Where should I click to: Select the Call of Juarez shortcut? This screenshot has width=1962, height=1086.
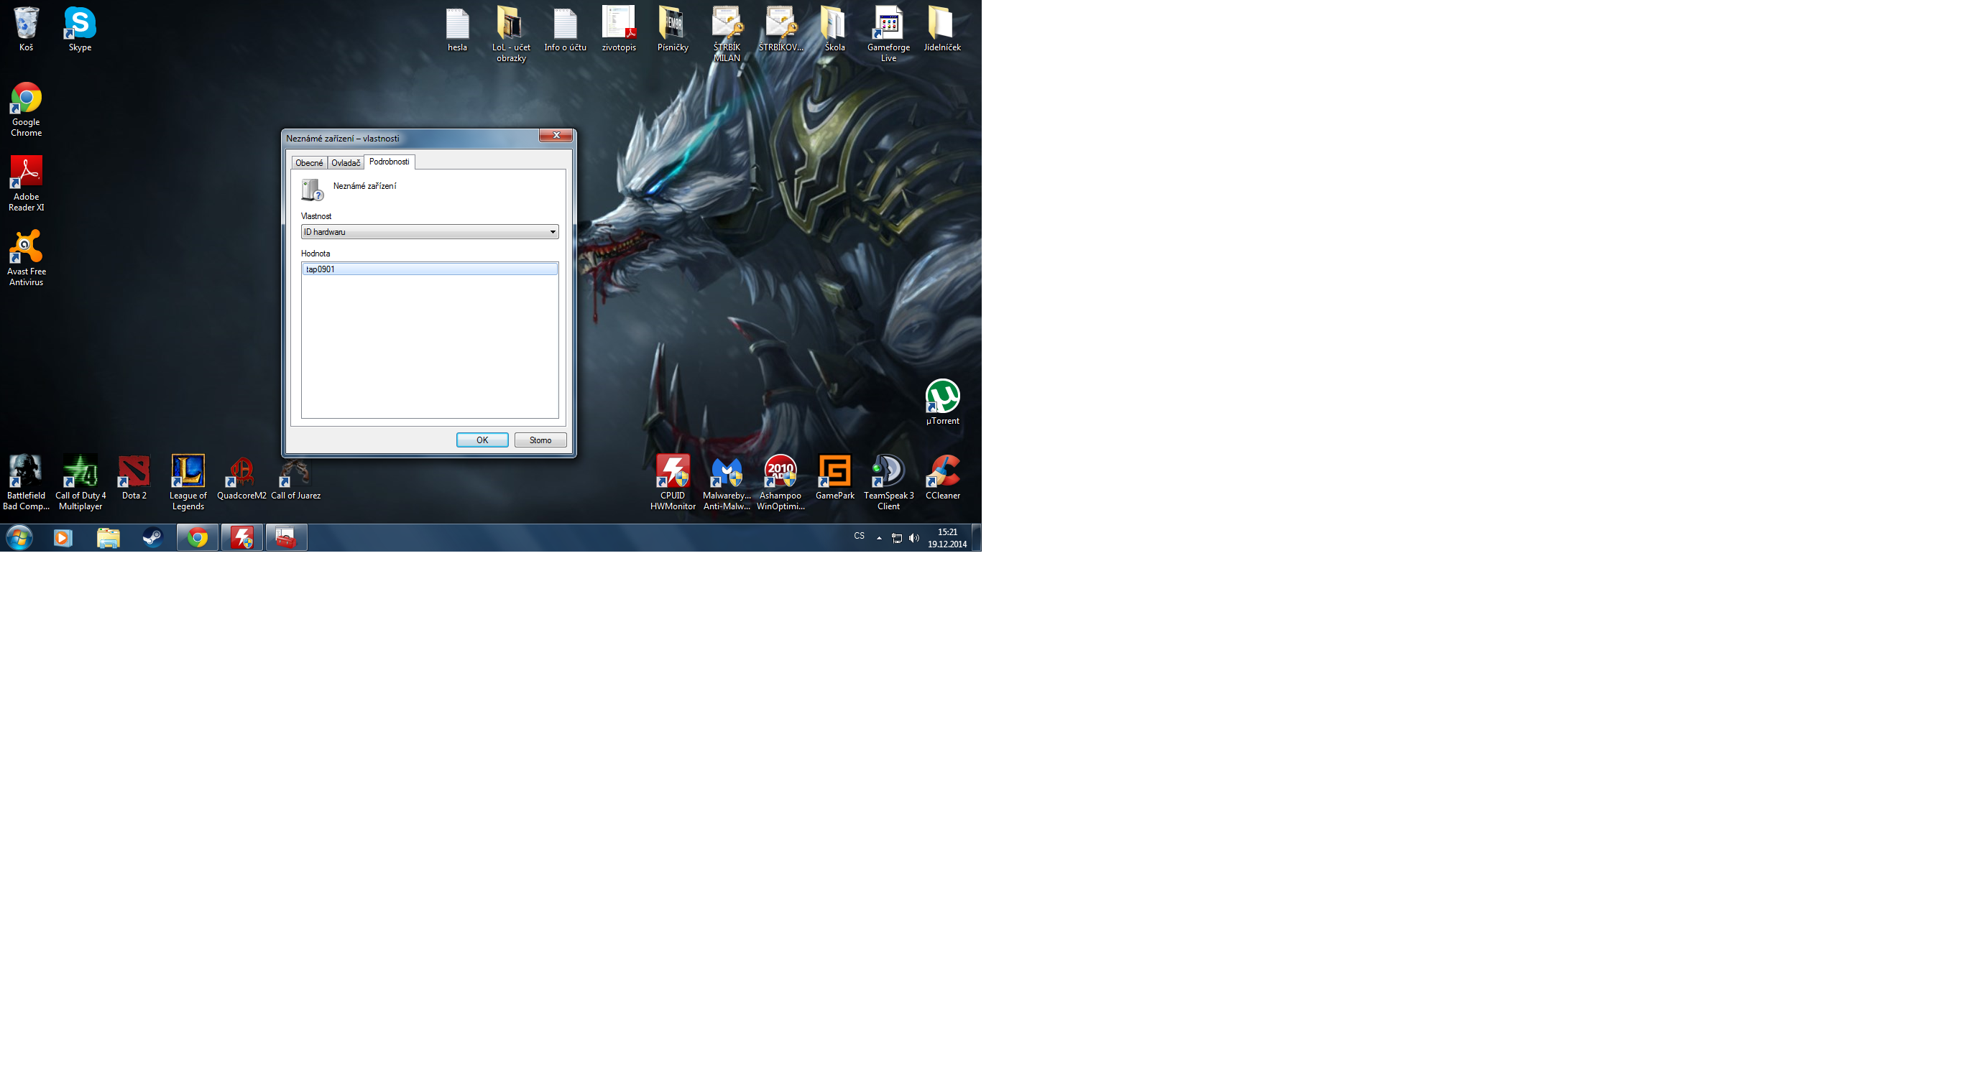pos(295,478)
